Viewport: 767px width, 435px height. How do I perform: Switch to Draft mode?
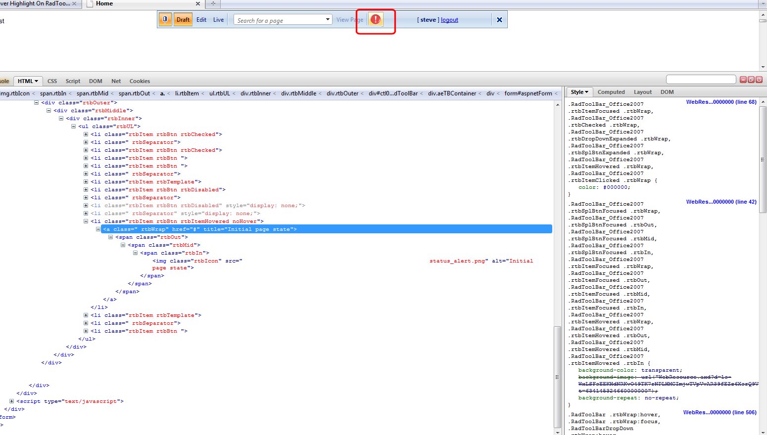pos(183,20)
